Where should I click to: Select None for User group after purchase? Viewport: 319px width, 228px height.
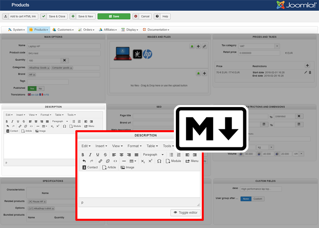246,199
